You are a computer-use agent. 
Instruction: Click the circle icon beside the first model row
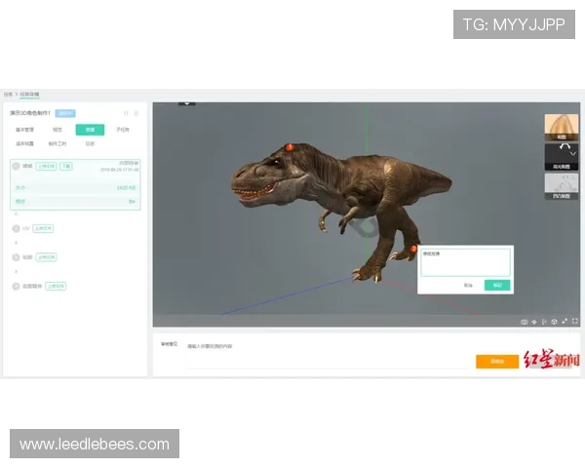click(16, 167)
